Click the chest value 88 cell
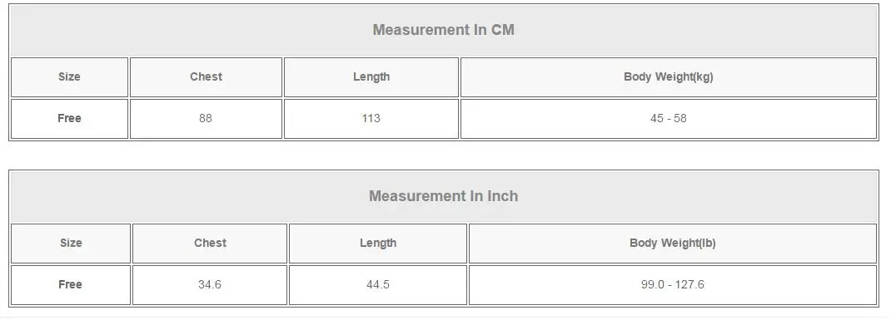 click(206, 119)
